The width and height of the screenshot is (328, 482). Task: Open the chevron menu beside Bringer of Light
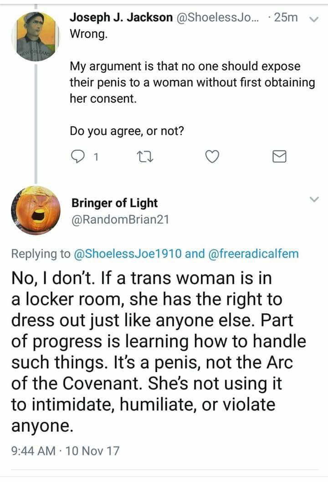click(314, 199)
